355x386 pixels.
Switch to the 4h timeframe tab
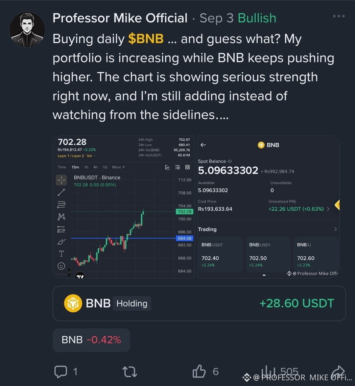tap(95, 167)
